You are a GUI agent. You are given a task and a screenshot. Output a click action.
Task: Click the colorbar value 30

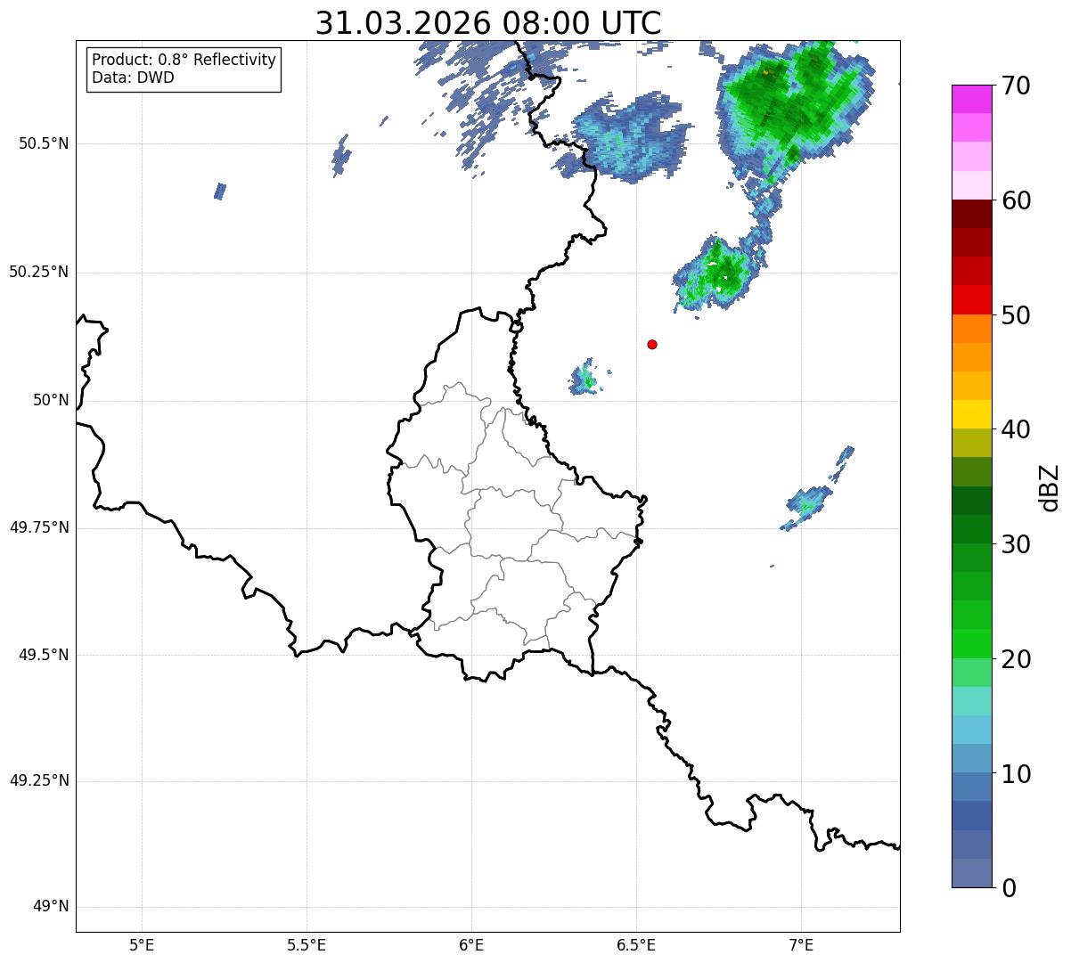click(x=1016, y=544)
